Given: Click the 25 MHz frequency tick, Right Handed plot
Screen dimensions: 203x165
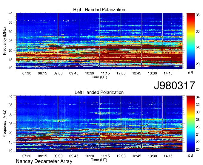Looking at the screenshot, I should tap(10, 41).
